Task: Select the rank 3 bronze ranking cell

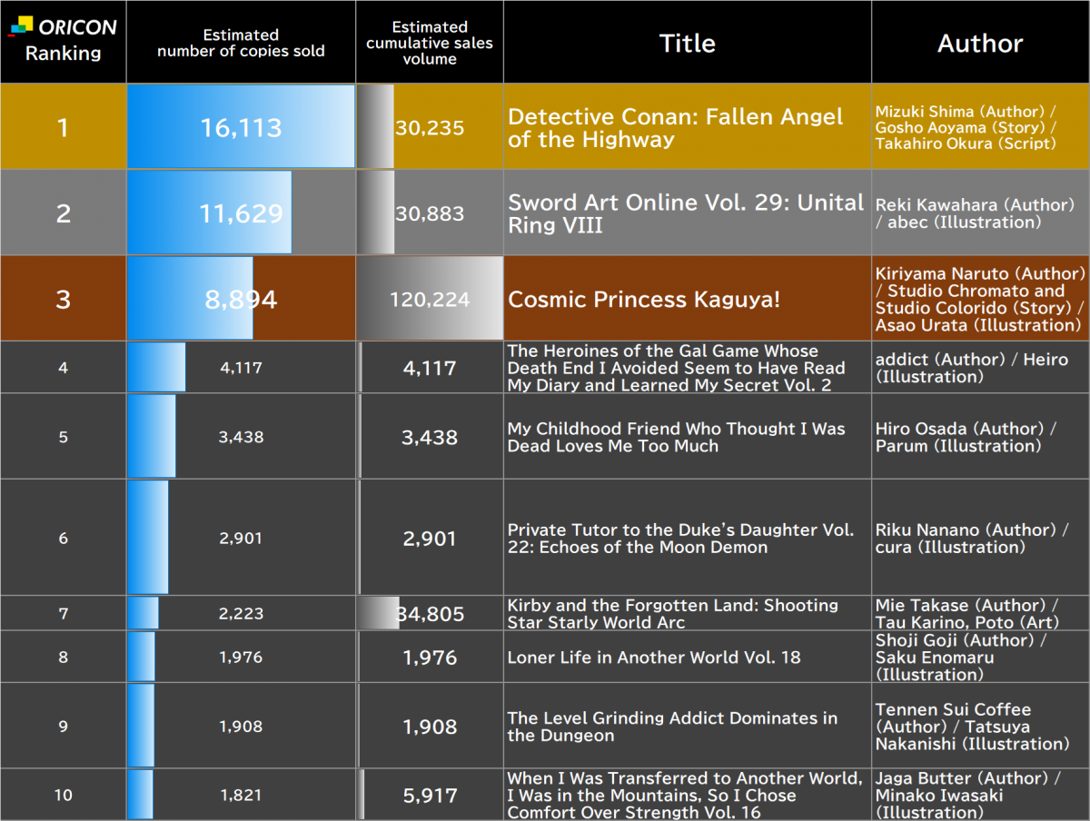Action: click(x=63, y=299)
